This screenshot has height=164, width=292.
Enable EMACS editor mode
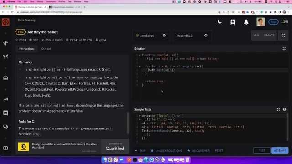(269, 36)
